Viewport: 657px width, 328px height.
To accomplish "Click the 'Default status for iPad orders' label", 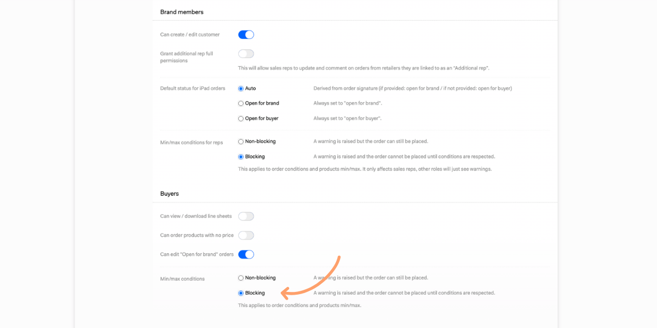I will coord(193,89).
